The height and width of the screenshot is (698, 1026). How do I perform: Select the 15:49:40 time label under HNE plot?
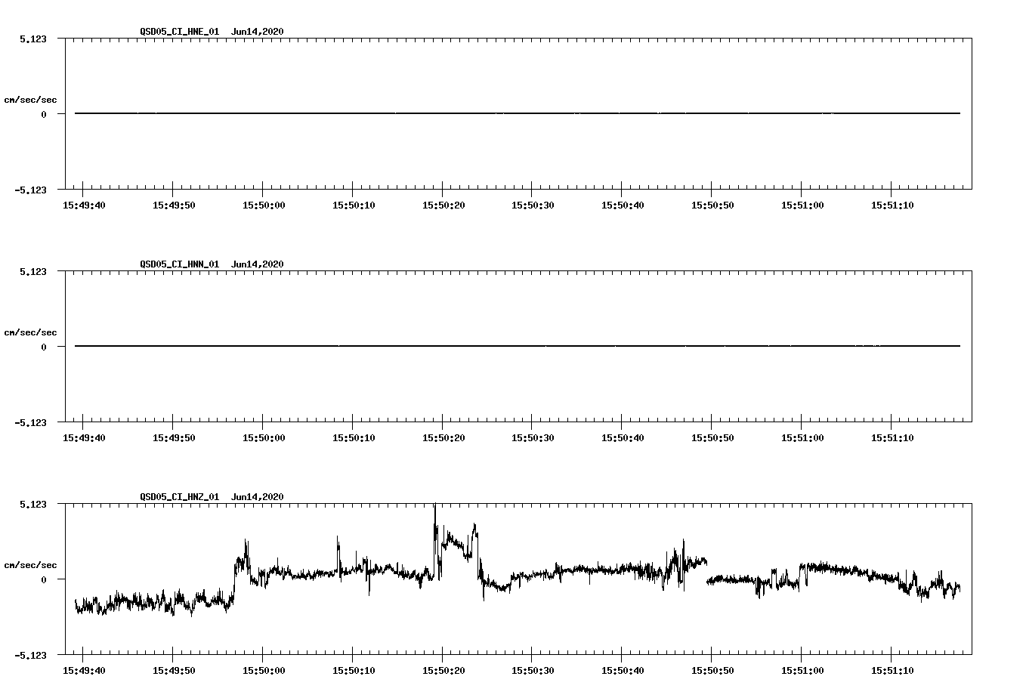point(84,205)
